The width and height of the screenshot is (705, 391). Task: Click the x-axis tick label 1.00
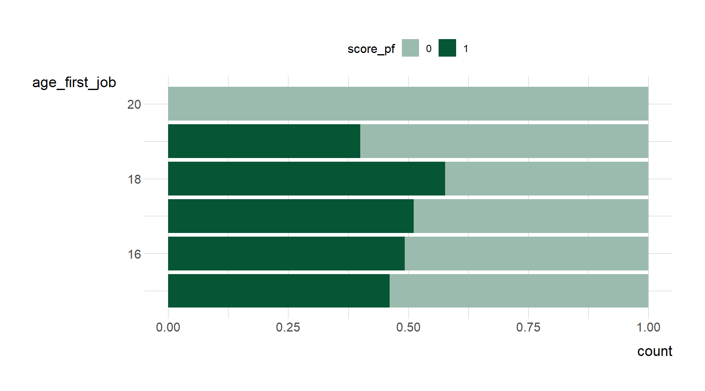tap(648, 327)
